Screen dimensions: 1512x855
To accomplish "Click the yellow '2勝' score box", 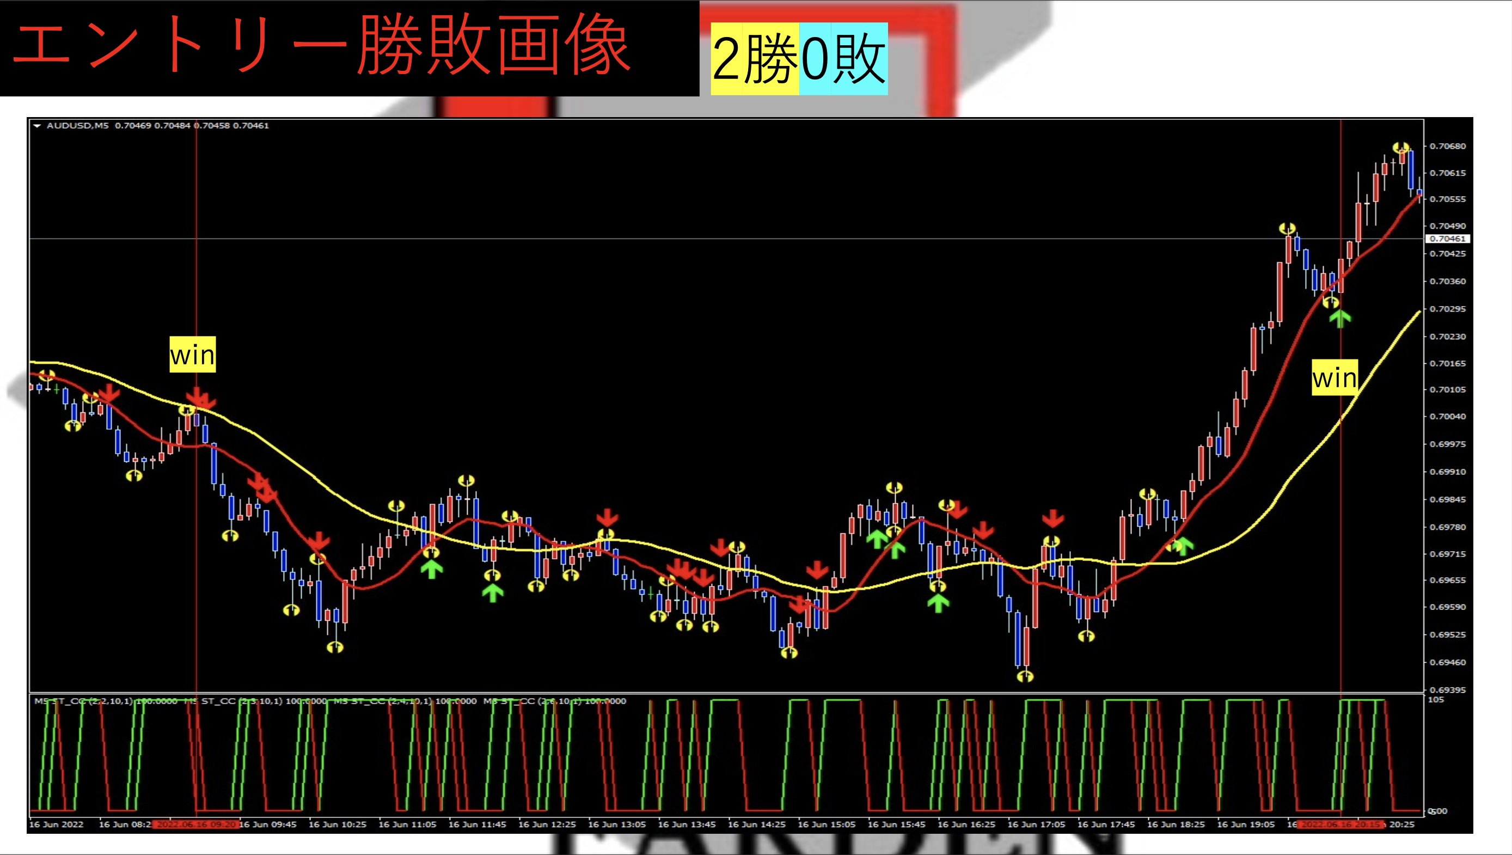I will click(755, 59).
